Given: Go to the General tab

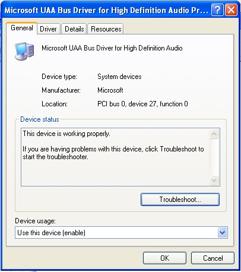Looking at the screenshot, I should (x=22, y=28).
